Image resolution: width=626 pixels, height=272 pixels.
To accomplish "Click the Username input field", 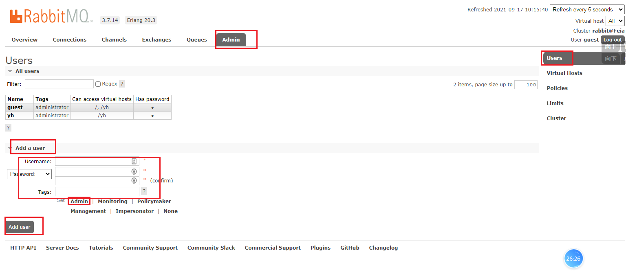I will [97, 161].
